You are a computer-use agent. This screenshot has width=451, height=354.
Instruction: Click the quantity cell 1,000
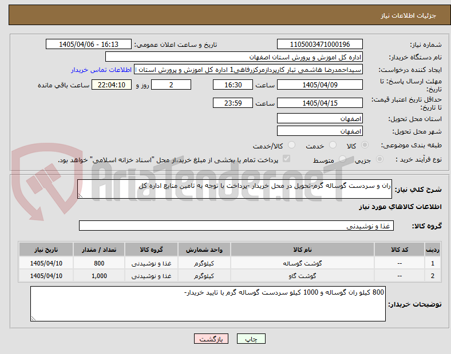click(99, 276)
